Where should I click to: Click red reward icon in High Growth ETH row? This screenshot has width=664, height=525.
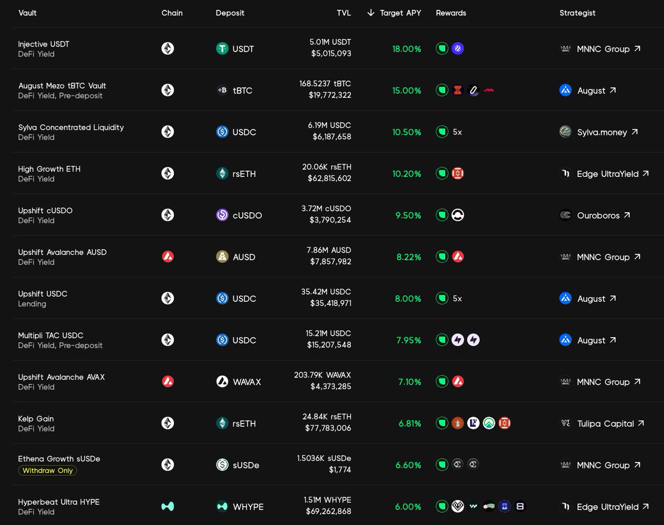pos(458,174)
